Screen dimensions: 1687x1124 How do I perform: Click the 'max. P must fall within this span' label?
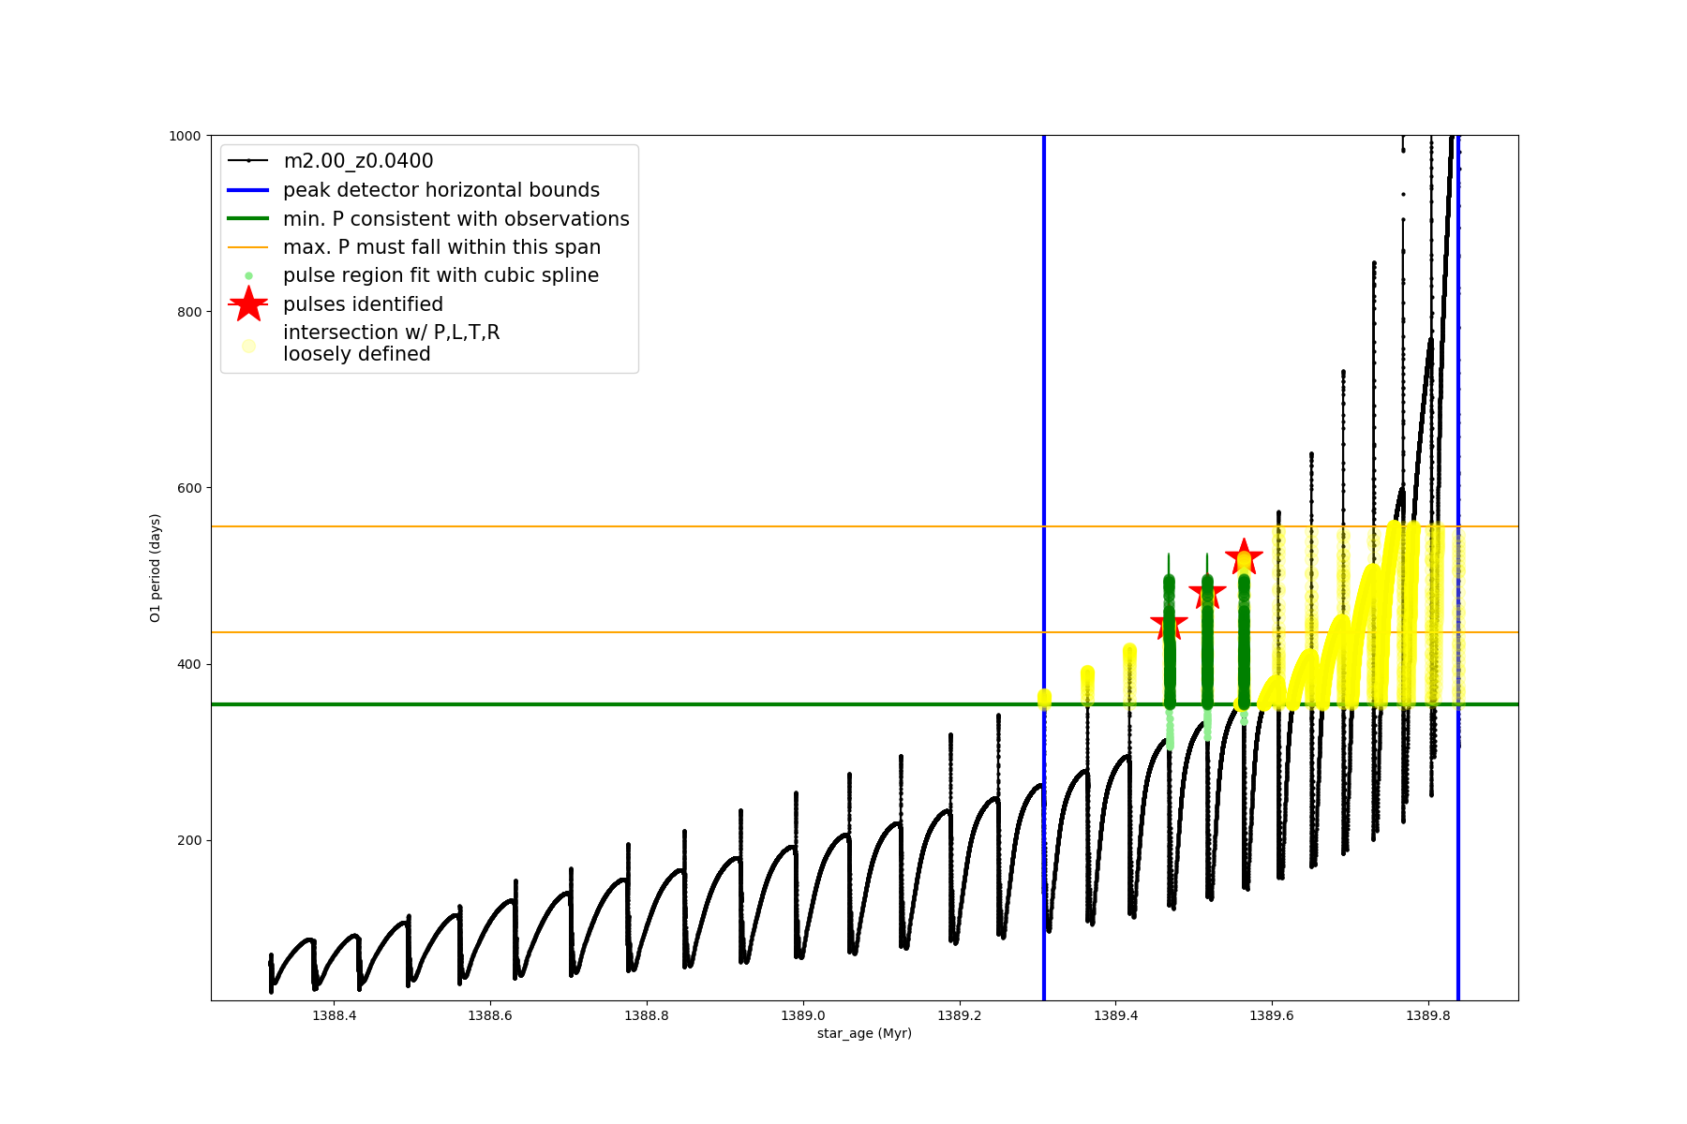(x=441, y=247)
